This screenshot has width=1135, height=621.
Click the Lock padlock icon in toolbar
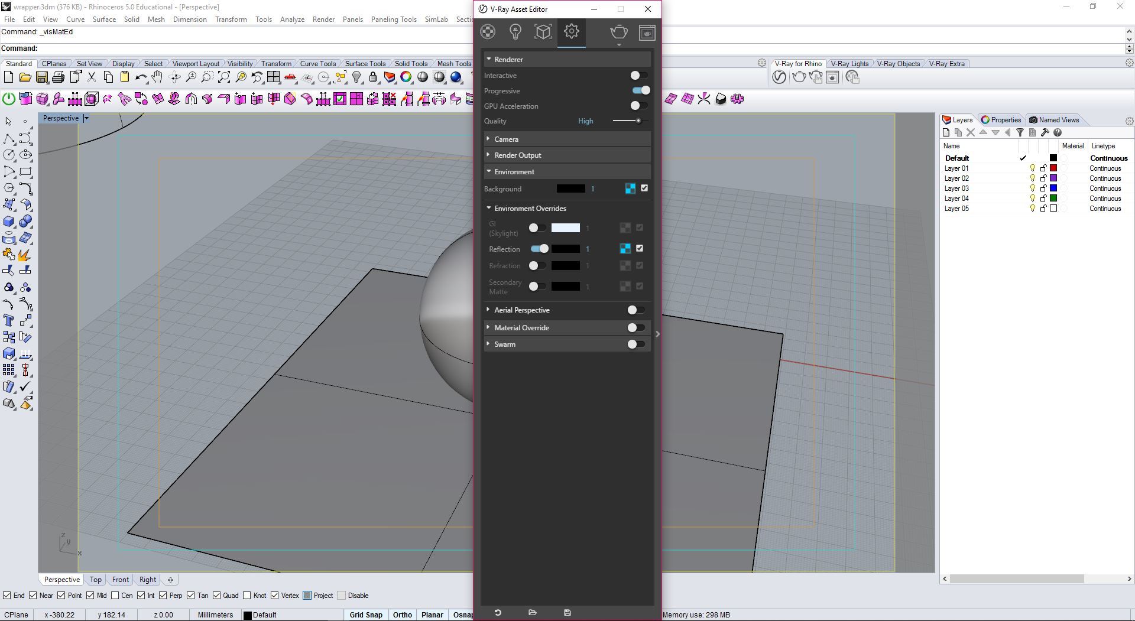[373, 77]
